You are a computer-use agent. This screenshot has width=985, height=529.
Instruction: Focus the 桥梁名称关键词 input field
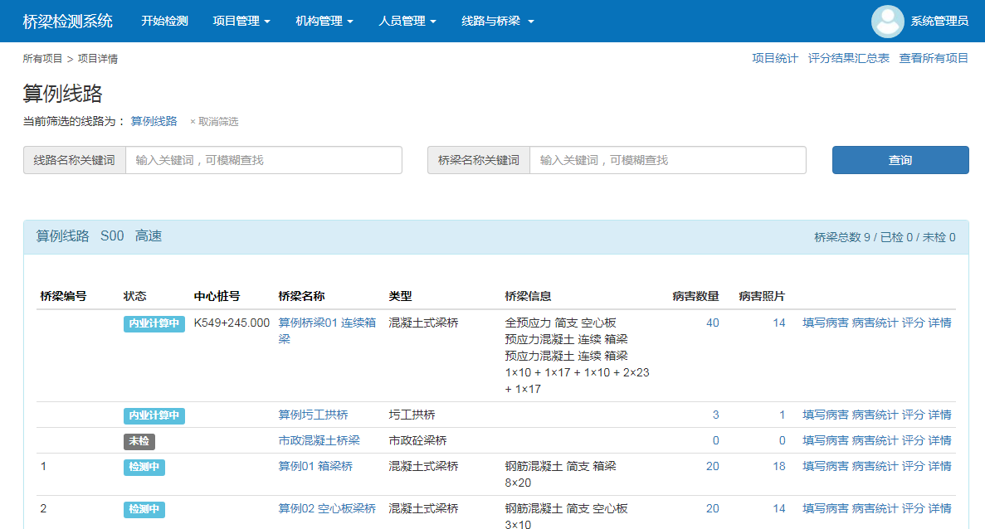[x=667, y=160]
